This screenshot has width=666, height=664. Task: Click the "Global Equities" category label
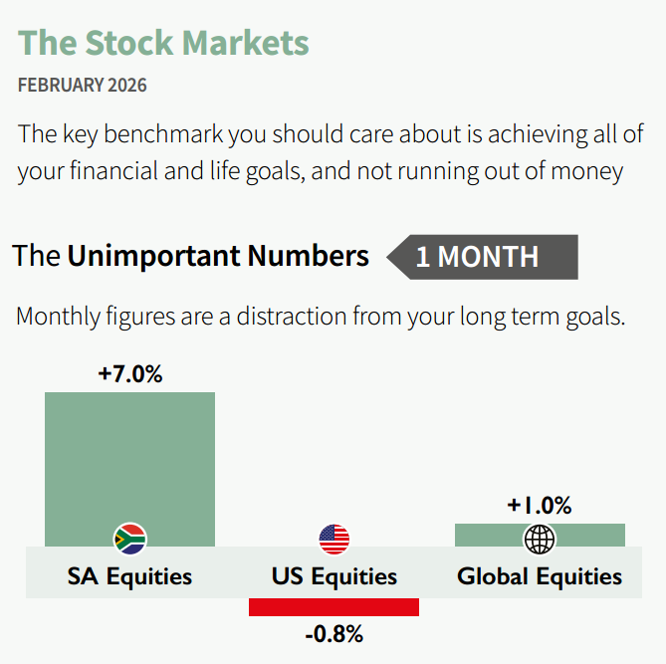click(540, 576)
